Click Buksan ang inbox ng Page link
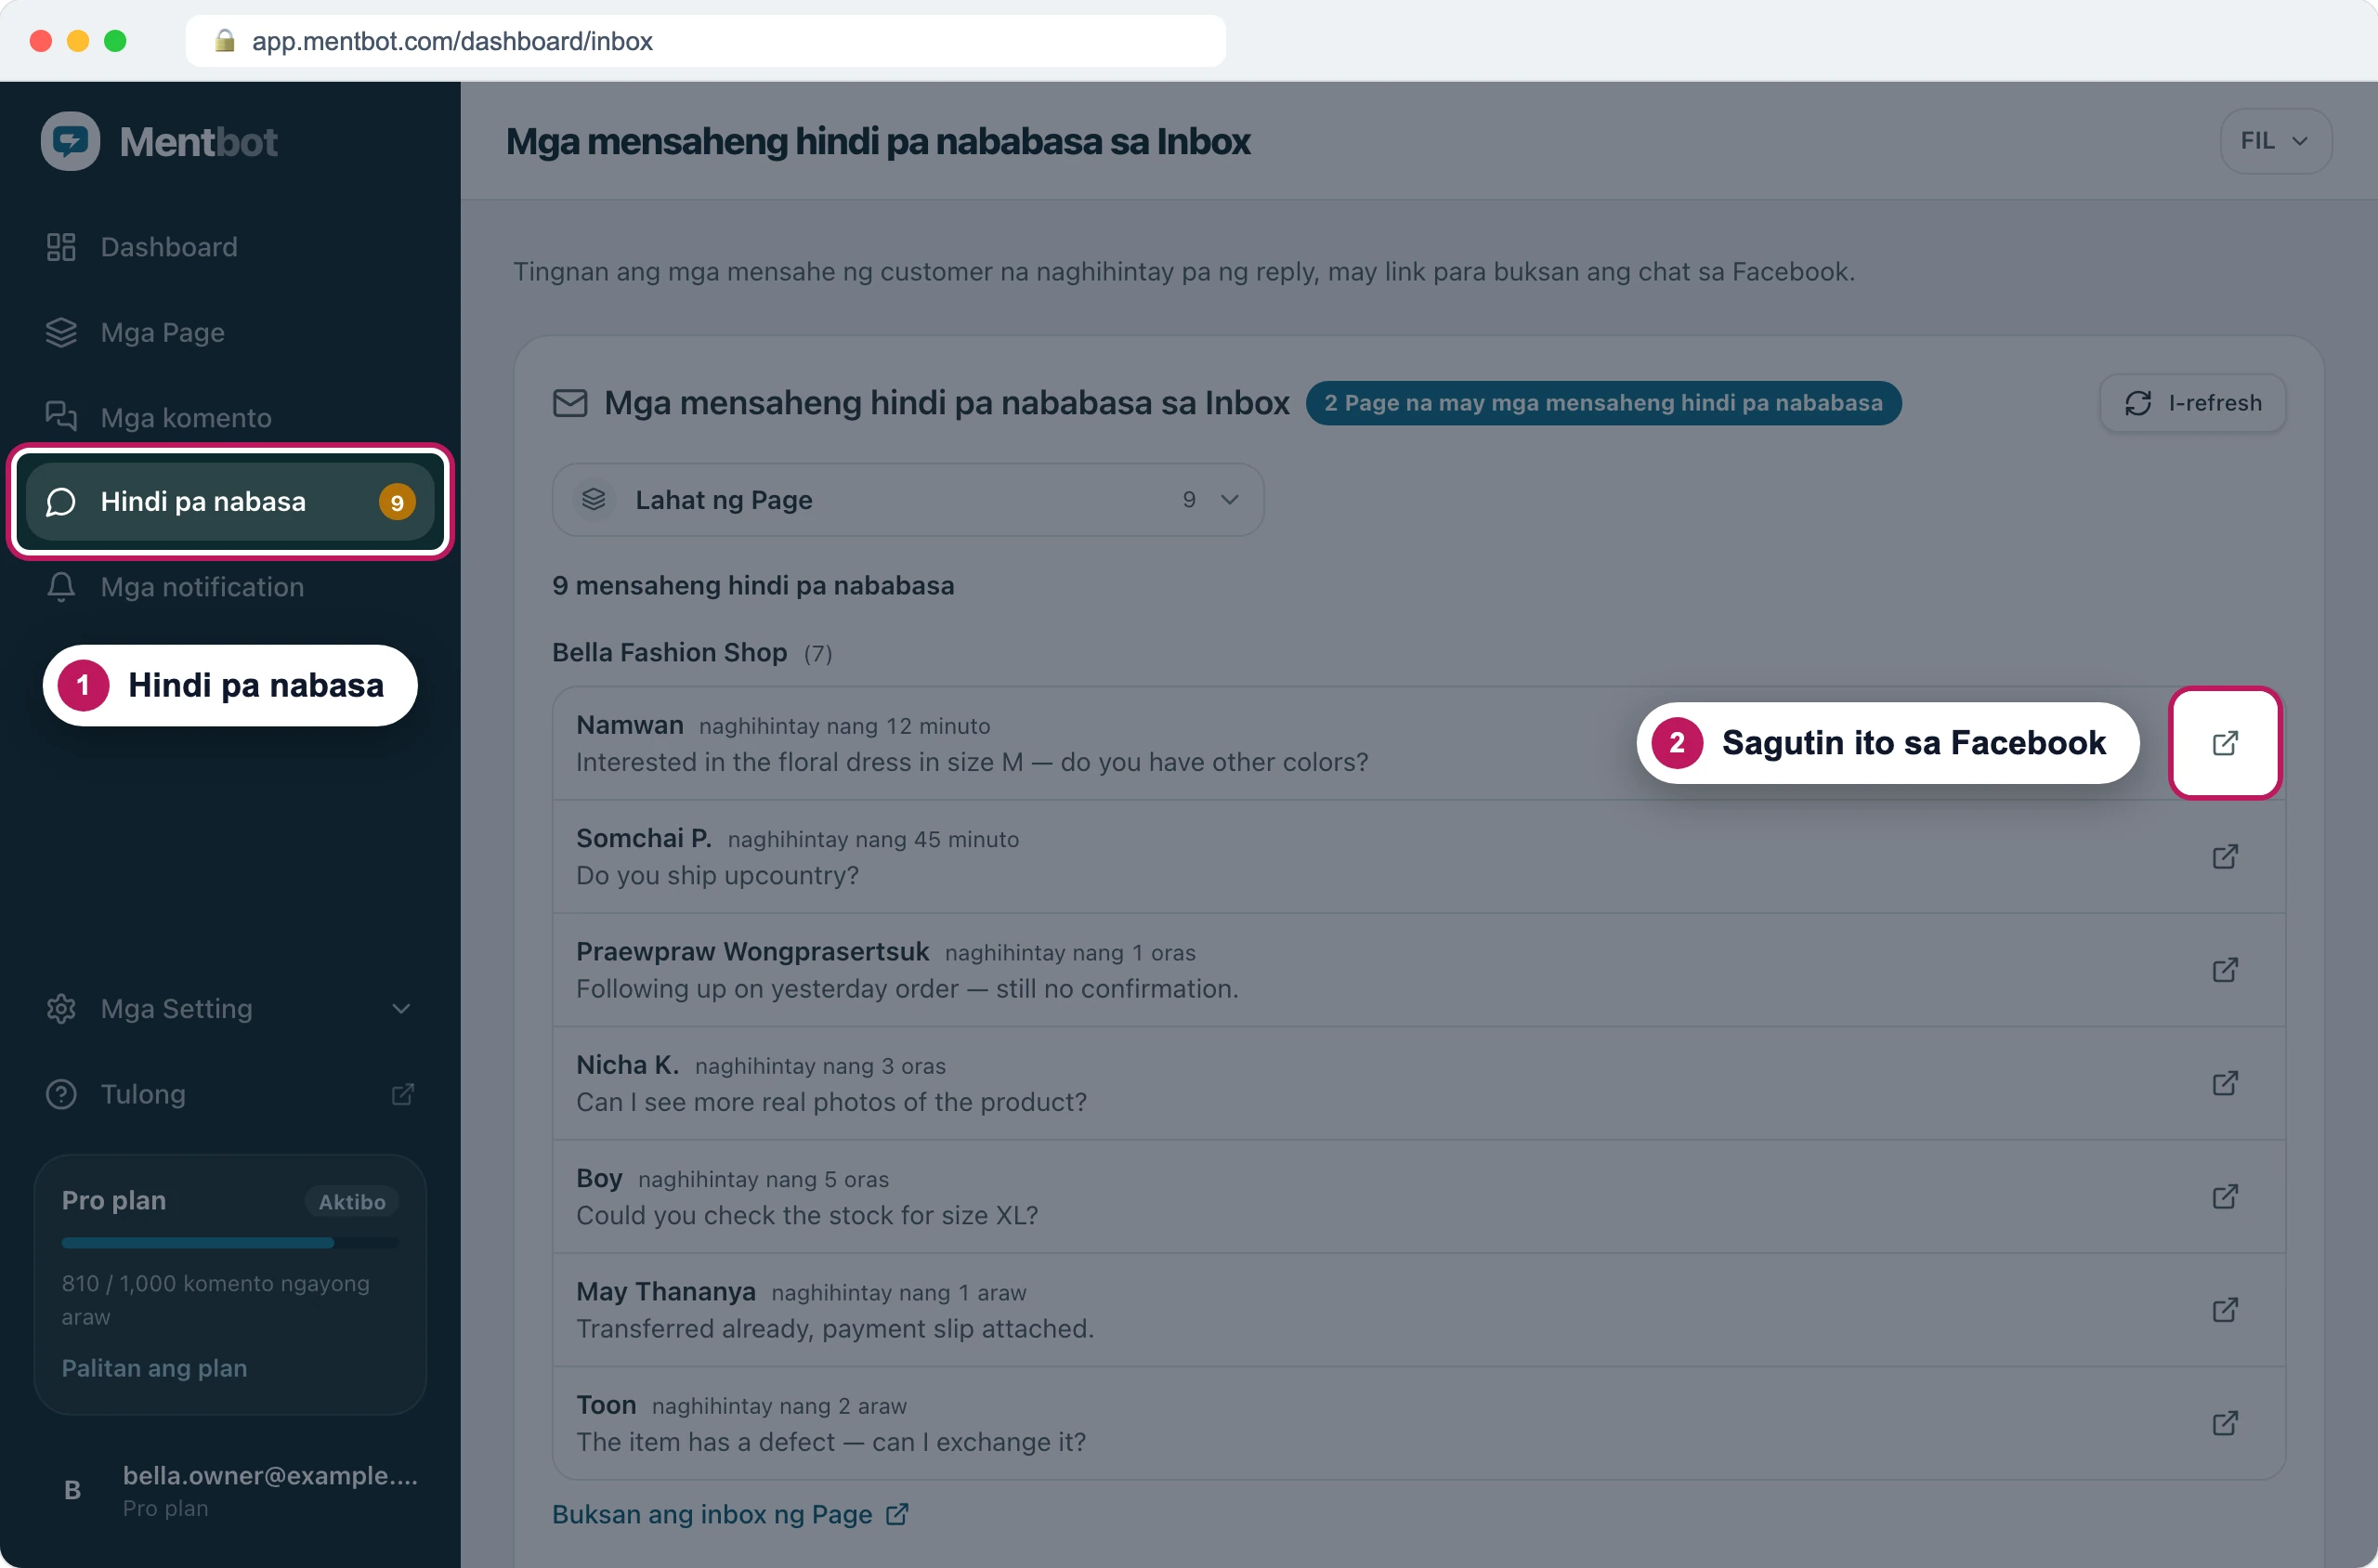 coord(730,1514)
